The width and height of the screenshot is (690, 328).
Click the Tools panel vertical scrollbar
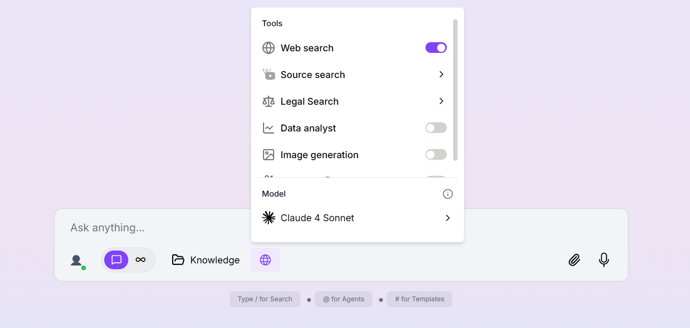coord(455,90)
